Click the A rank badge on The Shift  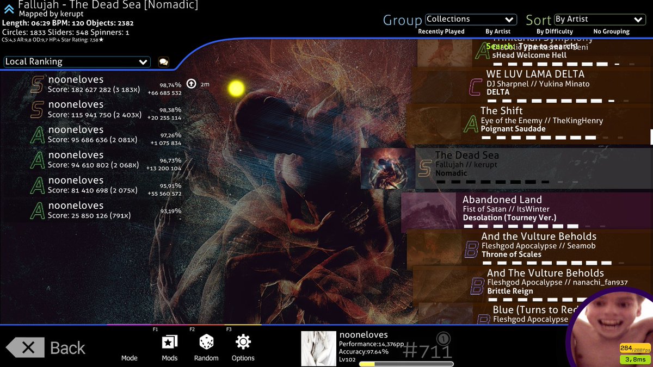[x=470, y=124]
